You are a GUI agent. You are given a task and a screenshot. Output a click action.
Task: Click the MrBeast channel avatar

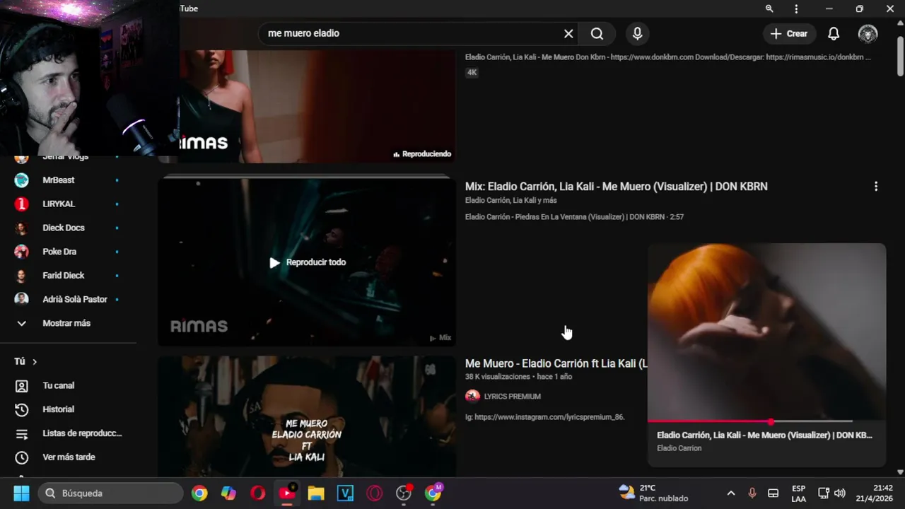click(22, 180)
